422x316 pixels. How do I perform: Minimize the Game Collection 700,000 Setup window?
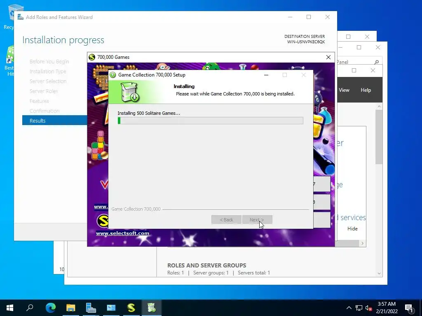pos(266,75)
